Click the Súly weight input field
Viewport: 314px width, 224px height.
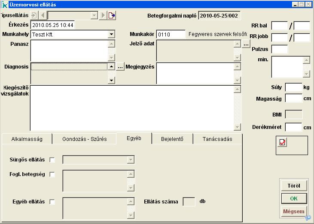click(x=293, y=87)
